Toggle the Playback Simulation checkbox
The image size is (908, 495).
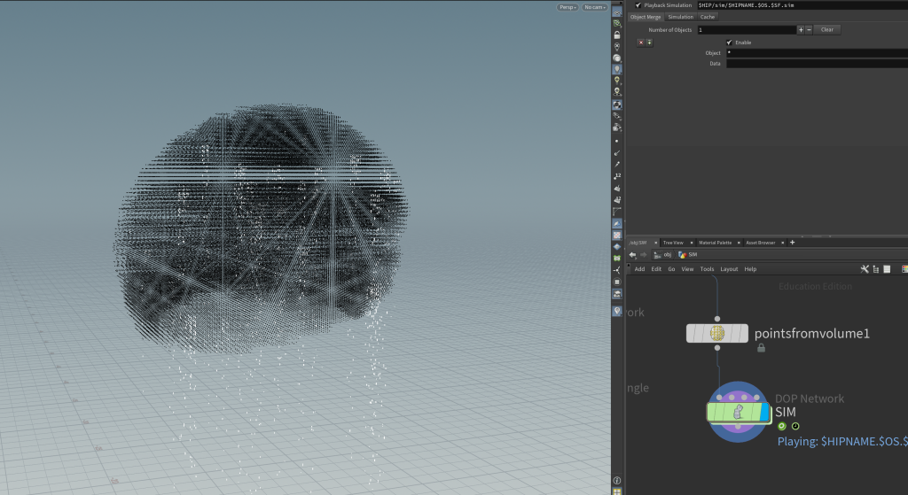pyautogui.click(x=638, y=5)
